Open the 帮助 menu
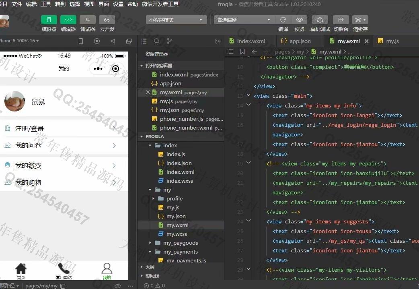 (133, 4)
